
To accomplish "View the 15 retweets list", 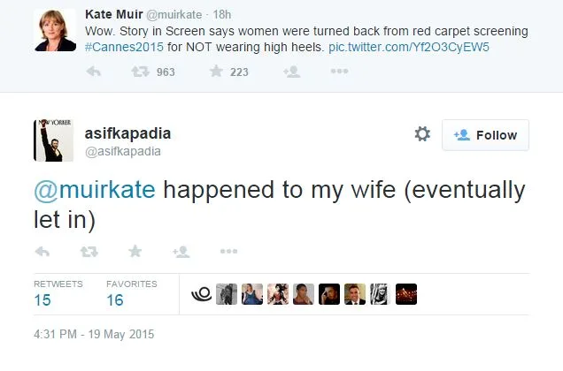I will coord(44,300).
